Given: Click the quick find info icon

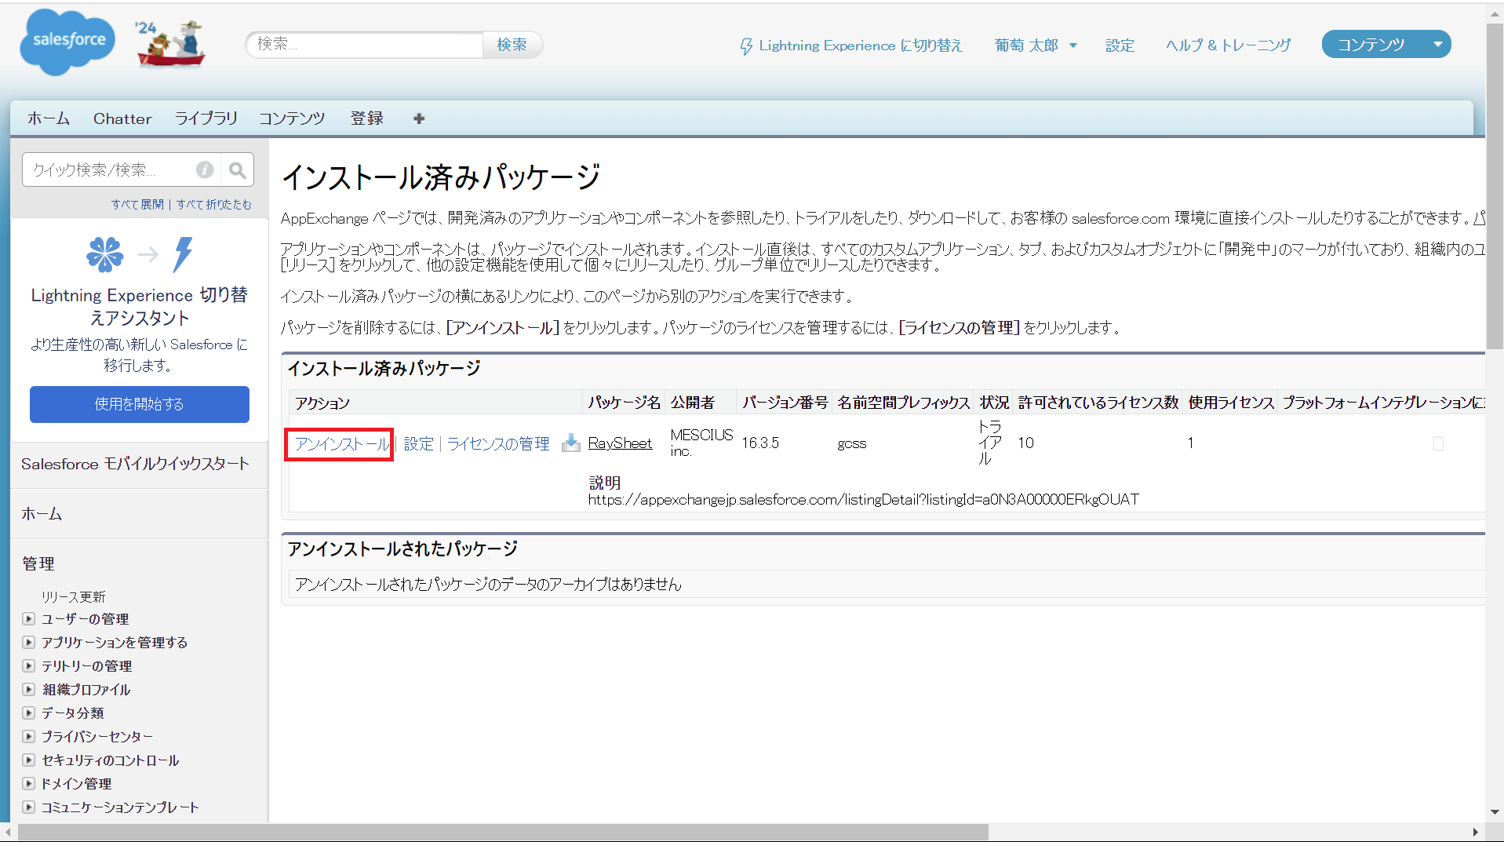Looking at the screenshot, I should (205, 169).
